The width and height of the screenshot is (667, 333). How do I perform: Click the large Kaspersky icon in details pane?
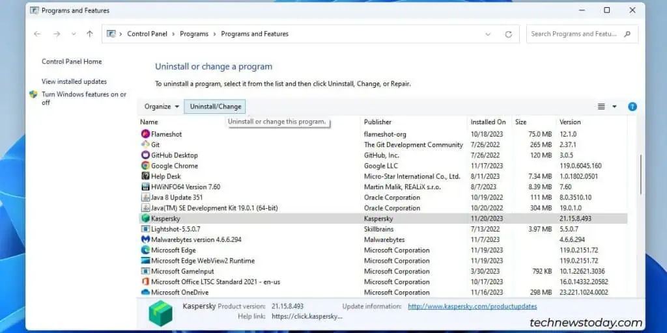[160, 313]
